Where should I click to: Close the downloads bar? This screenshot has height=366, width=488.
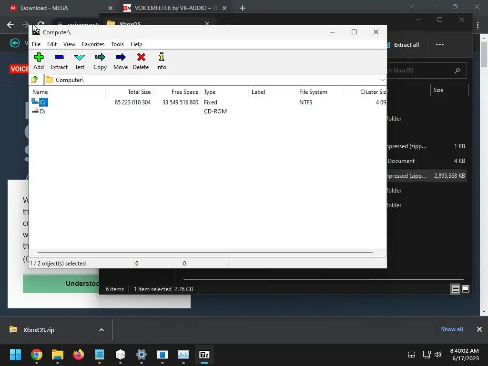(x=479, y=329)
